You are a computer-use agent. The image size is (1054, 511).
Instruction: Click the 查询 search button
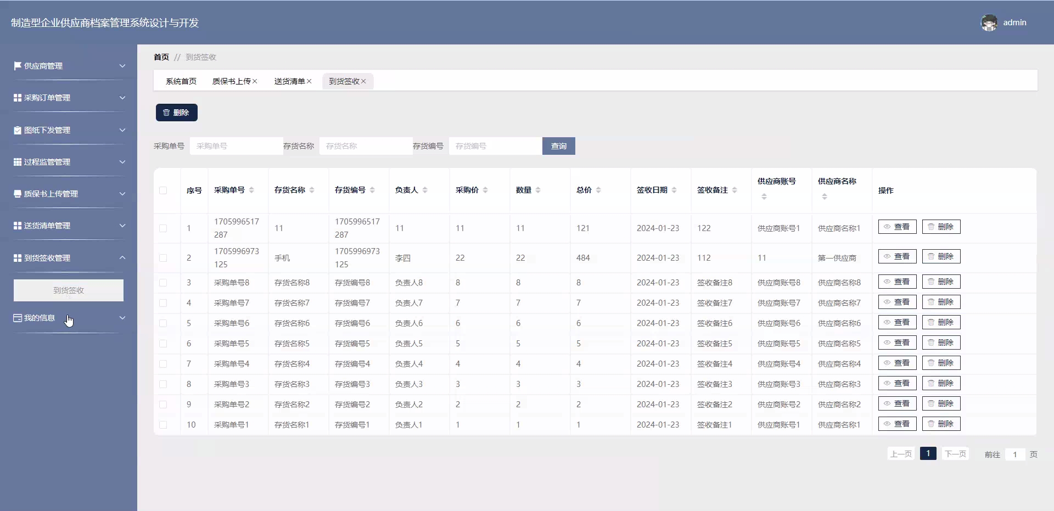[559, 146]
